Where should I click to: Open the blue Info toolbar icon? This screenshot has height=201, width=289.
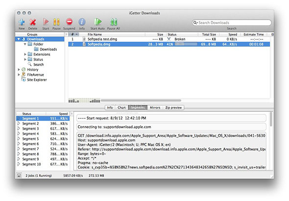[x=82, y=22]
